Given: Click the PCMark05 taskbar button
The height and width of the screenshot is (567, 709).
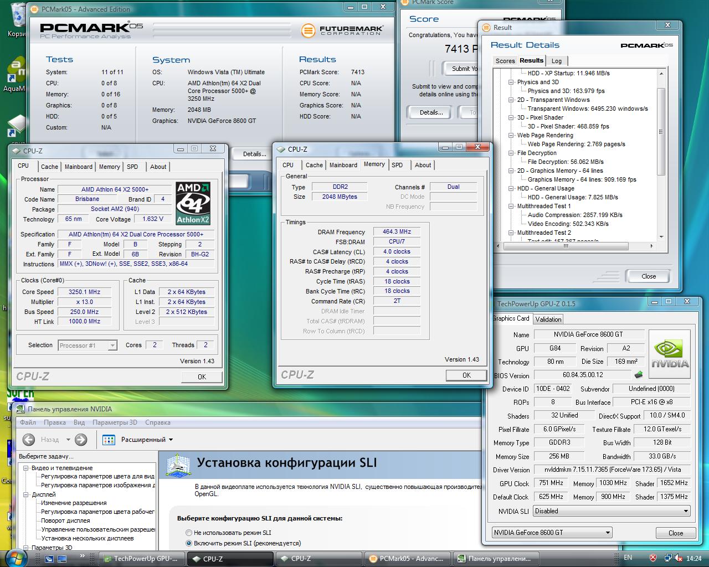Looking at the screenshot, I should (407, 559).
